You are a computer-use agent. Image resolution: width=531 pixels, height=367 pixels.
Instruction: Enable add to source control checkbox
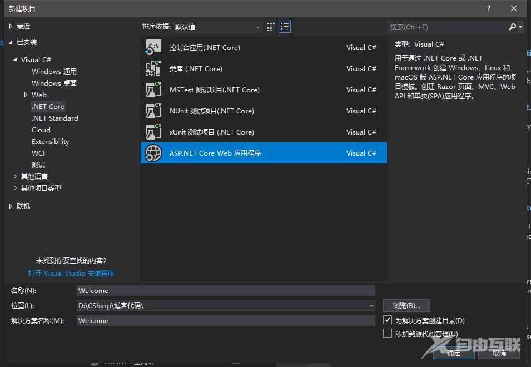tap(388, 334)
